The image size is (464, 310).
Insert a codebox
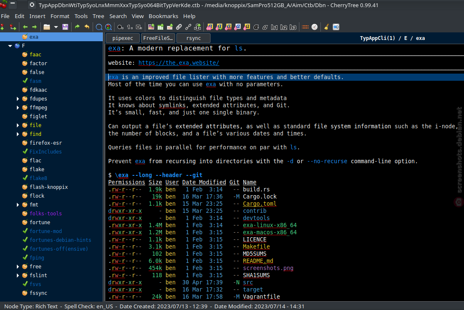tap(170, 27)
